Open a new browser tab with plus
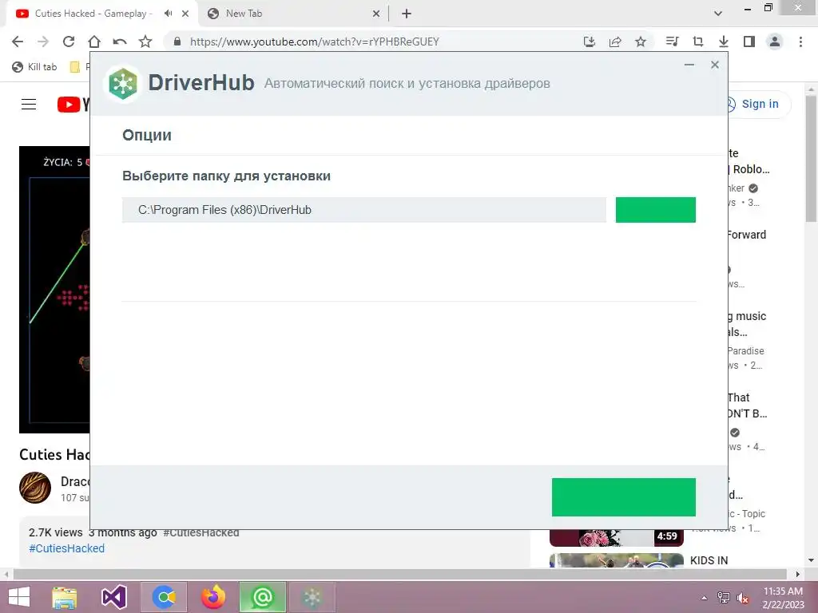The image size is (818, 613). tap(407, 14)
